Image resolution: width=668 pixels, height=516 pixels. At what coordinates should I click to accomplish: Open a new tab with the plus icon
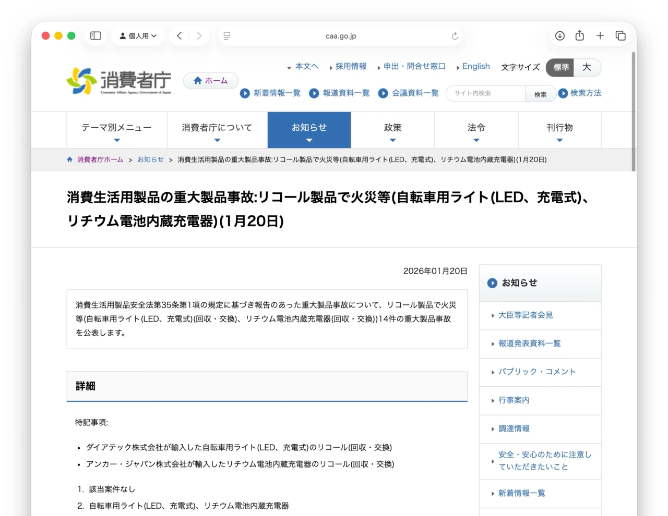click(x=600, y=35)
